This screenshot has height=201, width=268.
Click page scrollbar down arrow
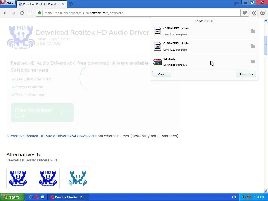click(266, 191)
